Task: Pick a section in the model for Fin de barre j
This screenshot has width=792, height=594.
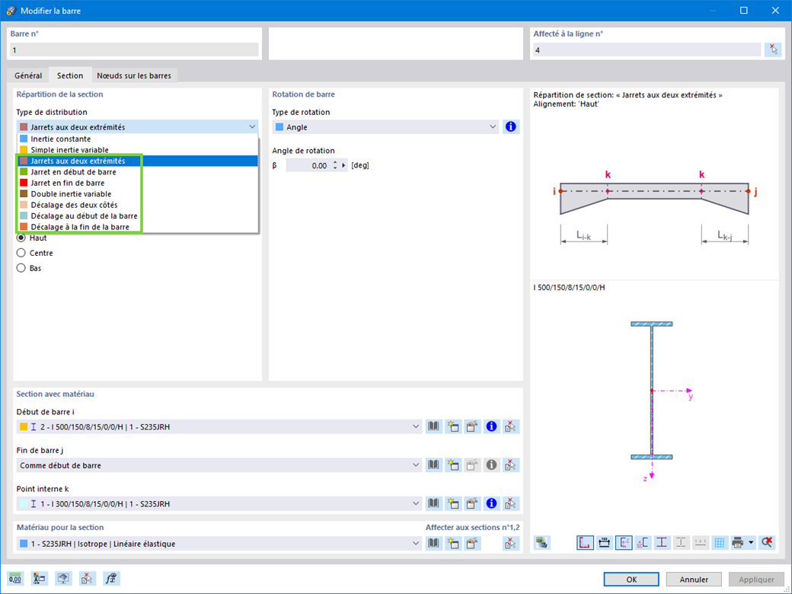Action: (511, 465)
